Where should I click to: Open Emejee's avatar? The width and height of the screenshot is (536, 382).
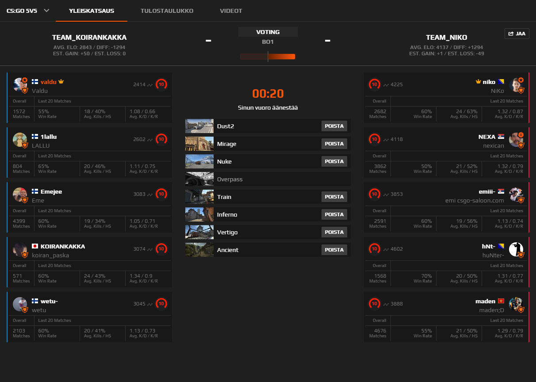(x=20, y=195)
